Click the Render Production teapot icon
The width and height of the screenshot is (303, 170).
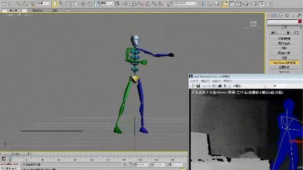click(x=268, y=4)
